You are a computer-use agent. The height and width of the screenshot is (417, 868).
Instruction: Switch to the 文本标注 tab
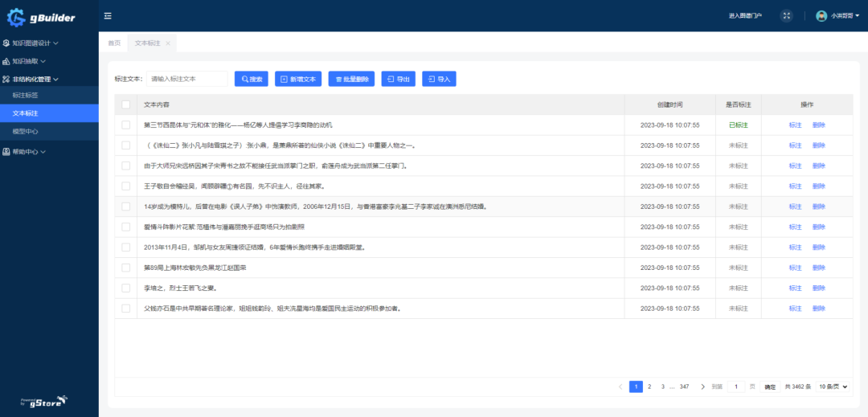[148, 43]
